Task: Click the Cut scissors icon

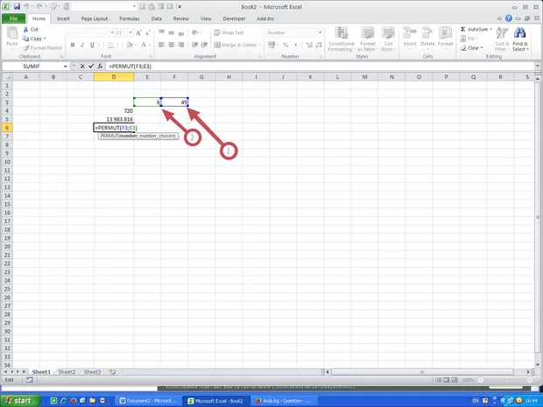Action: click(x=25, y=30)
